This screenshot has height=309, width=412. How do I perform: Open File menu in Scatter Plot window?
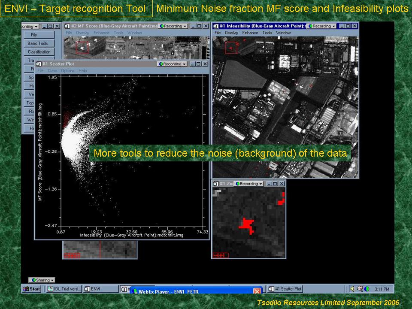click(40, 71)
